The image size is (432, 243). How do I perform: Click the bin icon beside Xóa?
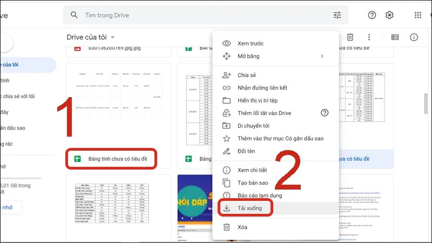pyautogui.click(x=226, y=227)
